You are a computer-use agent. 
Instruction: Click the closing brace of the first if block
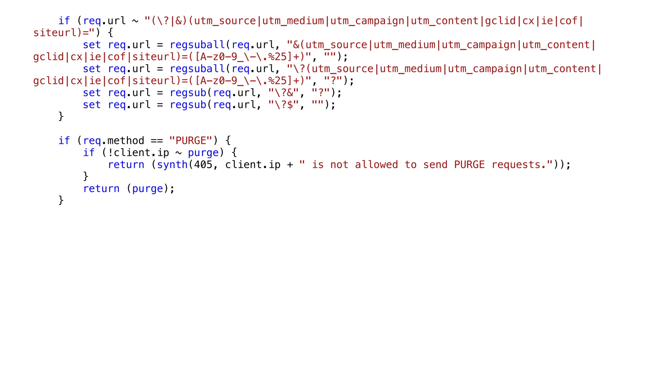(x=61, y=116)
